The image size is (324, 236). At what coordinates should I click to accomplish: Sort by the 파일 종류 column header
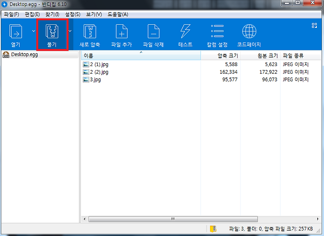(x=301, y=56)
